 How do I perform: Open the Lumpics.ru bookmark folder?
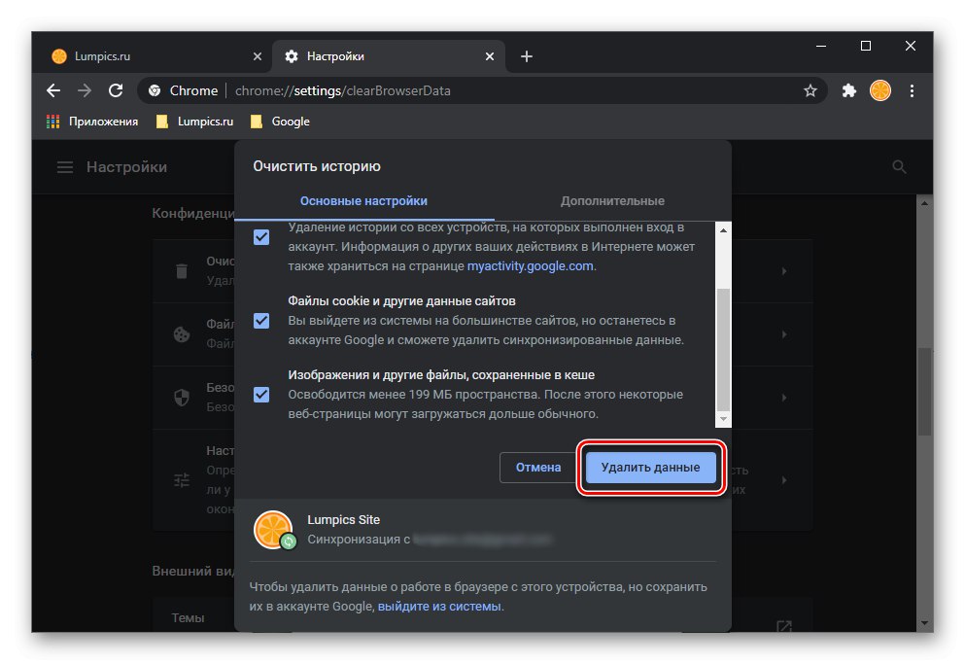pos(194,122)
